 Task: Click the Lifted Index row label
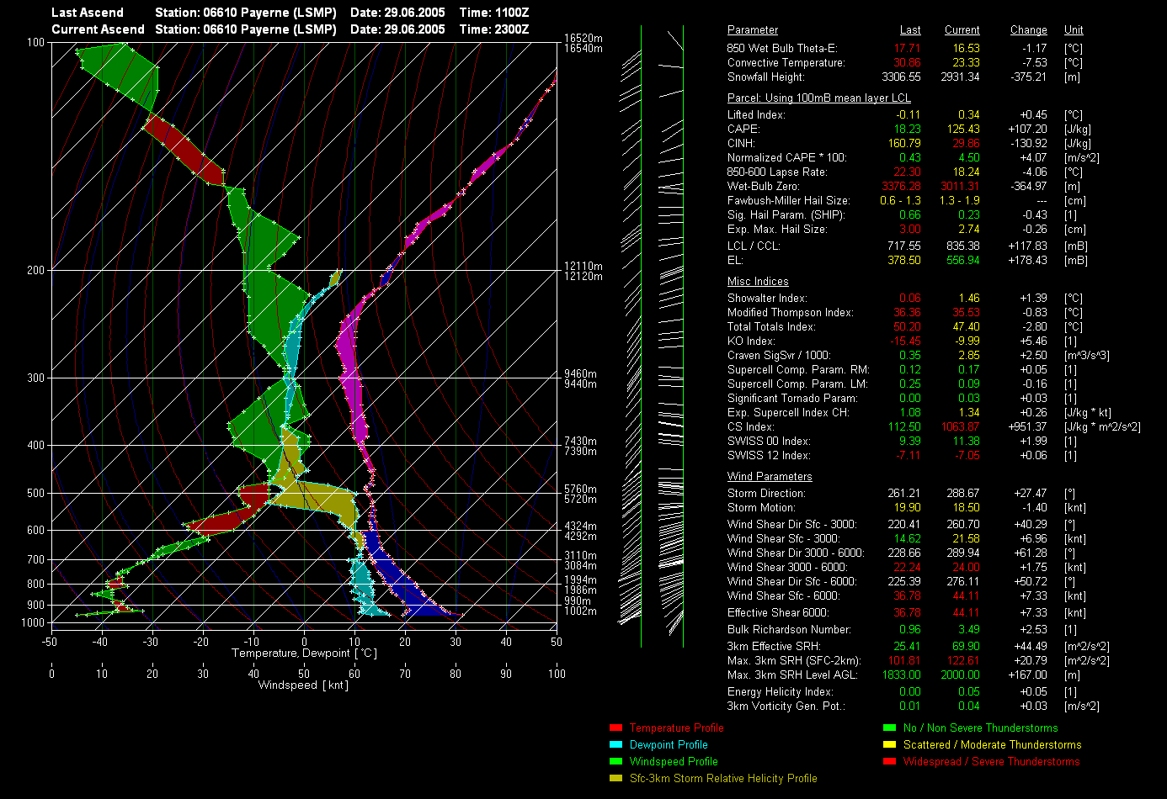[x=756, y=115]
